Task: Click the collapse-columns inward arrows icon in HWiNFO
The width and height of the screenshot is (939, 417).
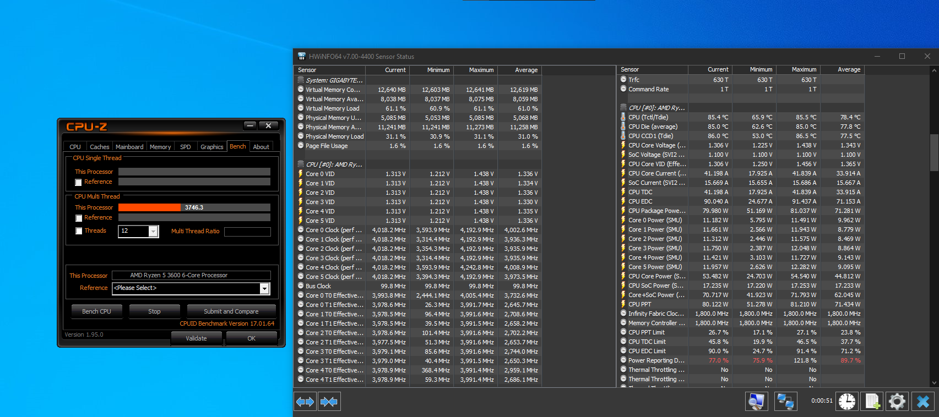Action: (x=329, y=402)
